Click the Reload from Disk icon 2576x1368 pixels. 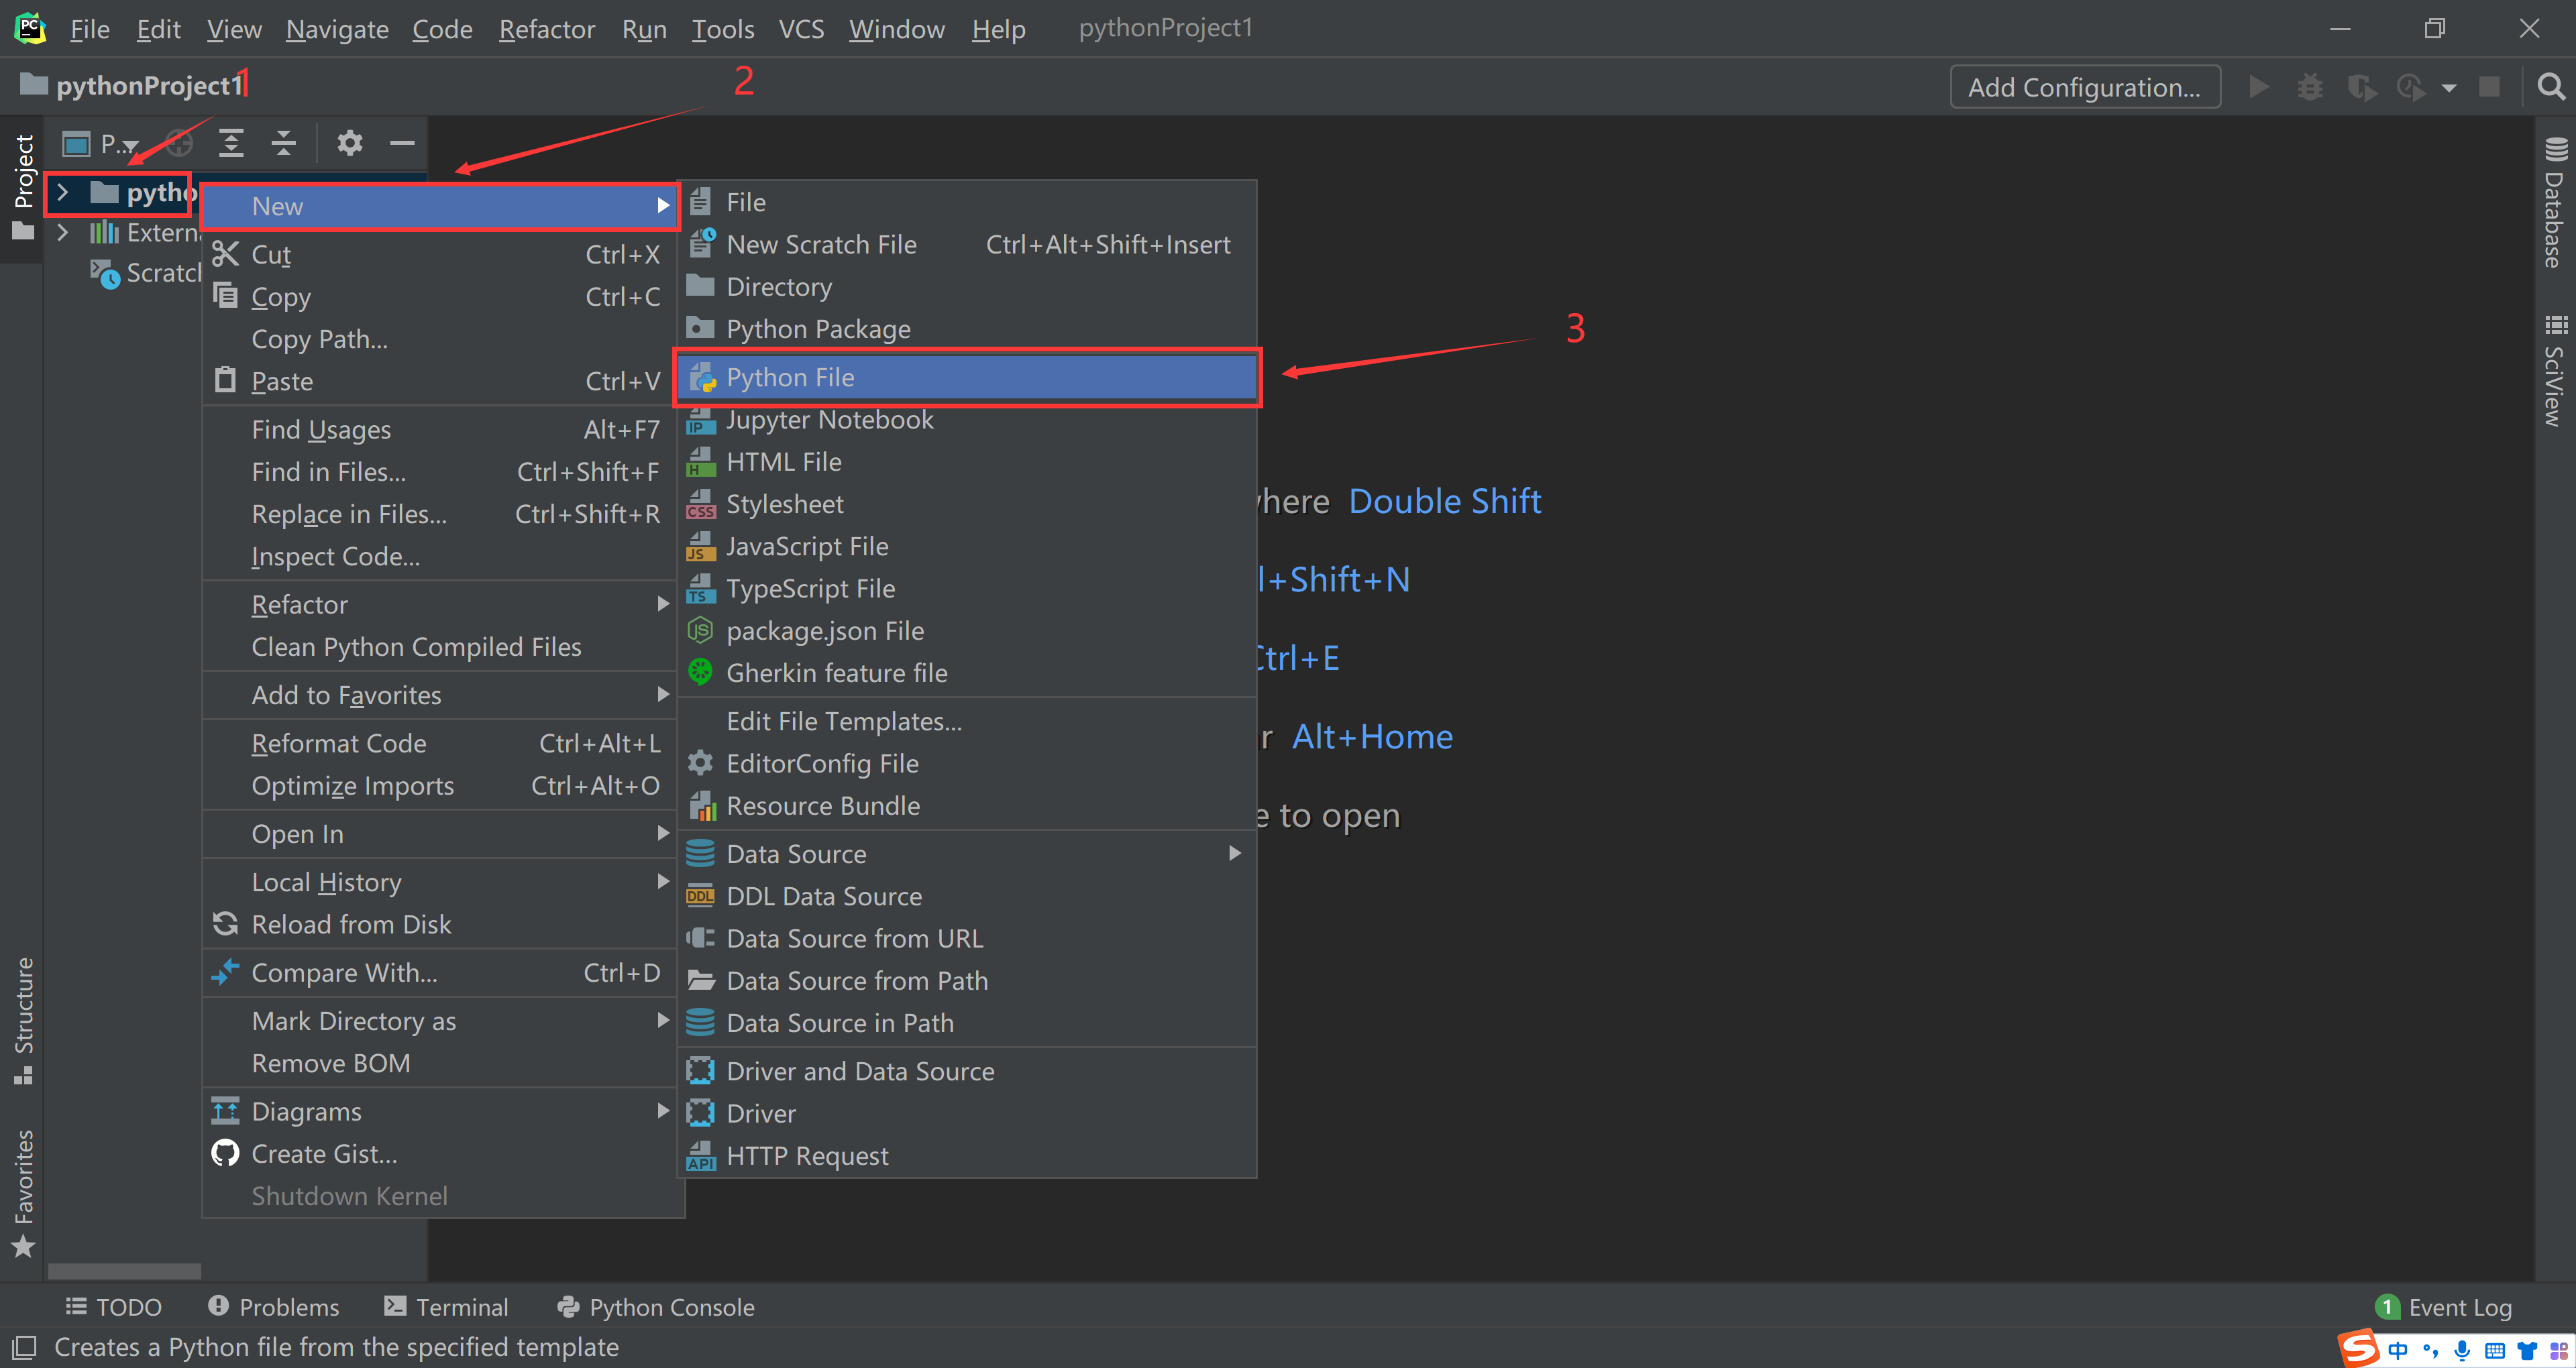225,924
